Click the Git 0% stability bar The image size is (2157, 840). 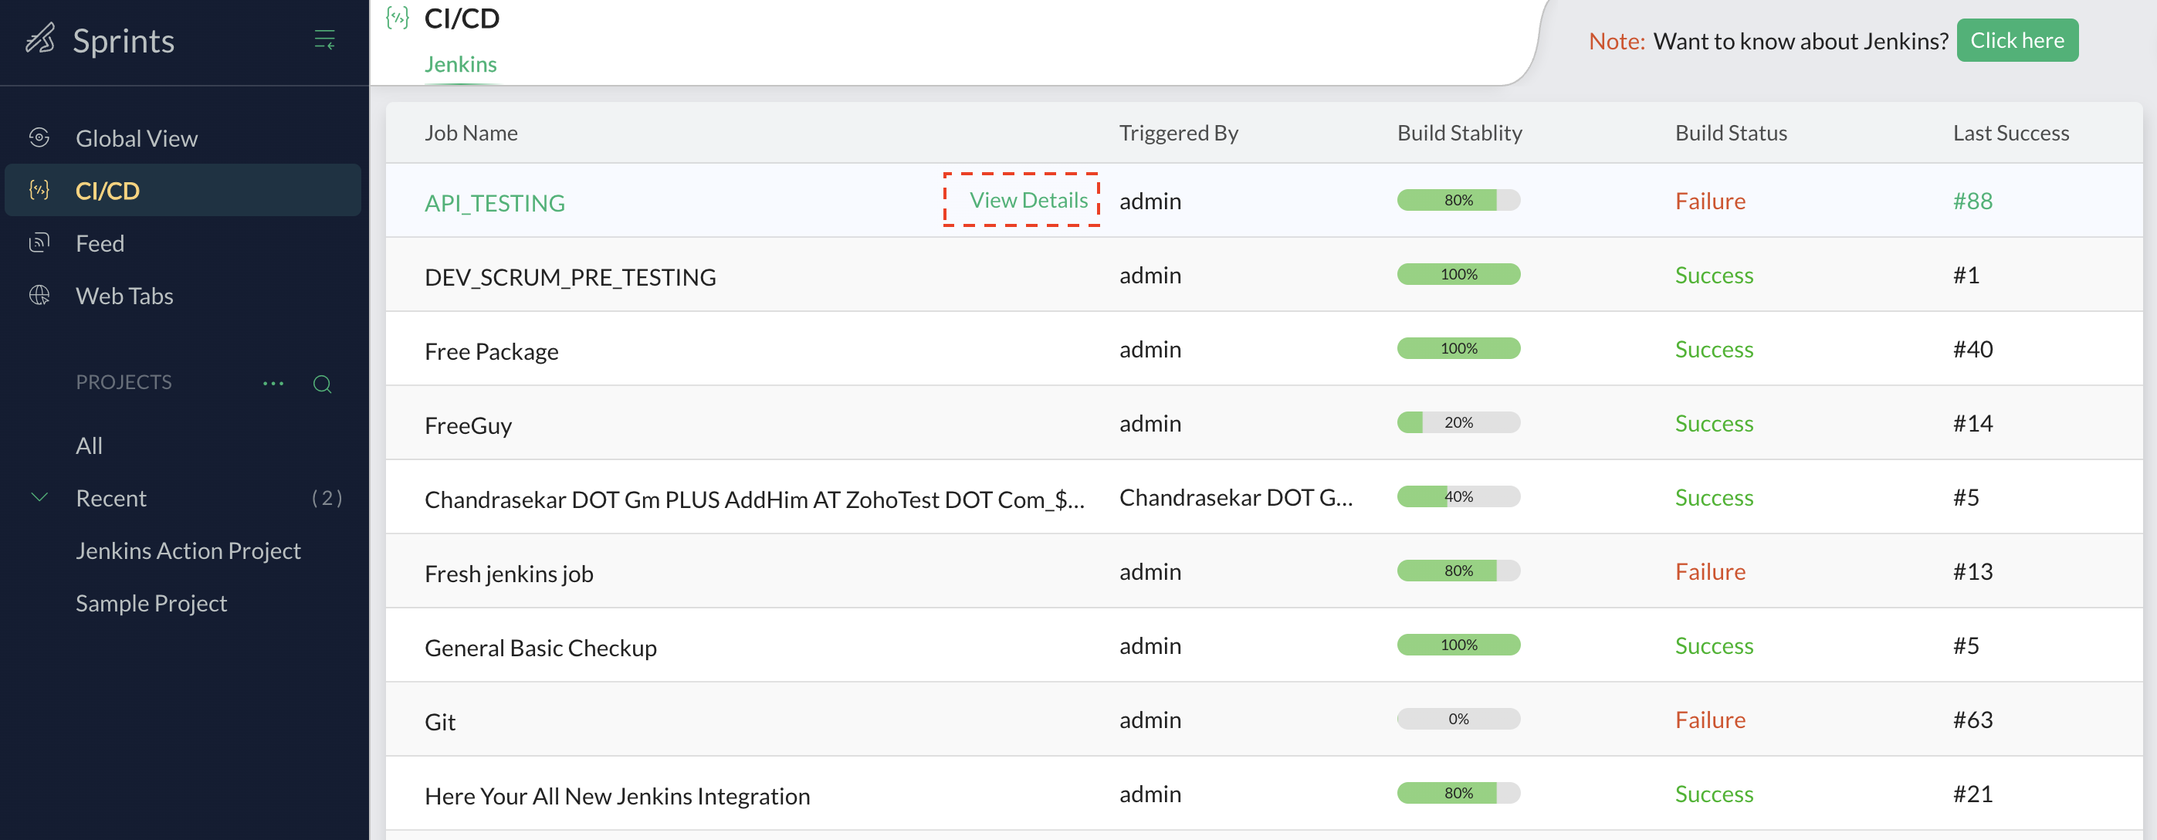tap(1458, 719)
